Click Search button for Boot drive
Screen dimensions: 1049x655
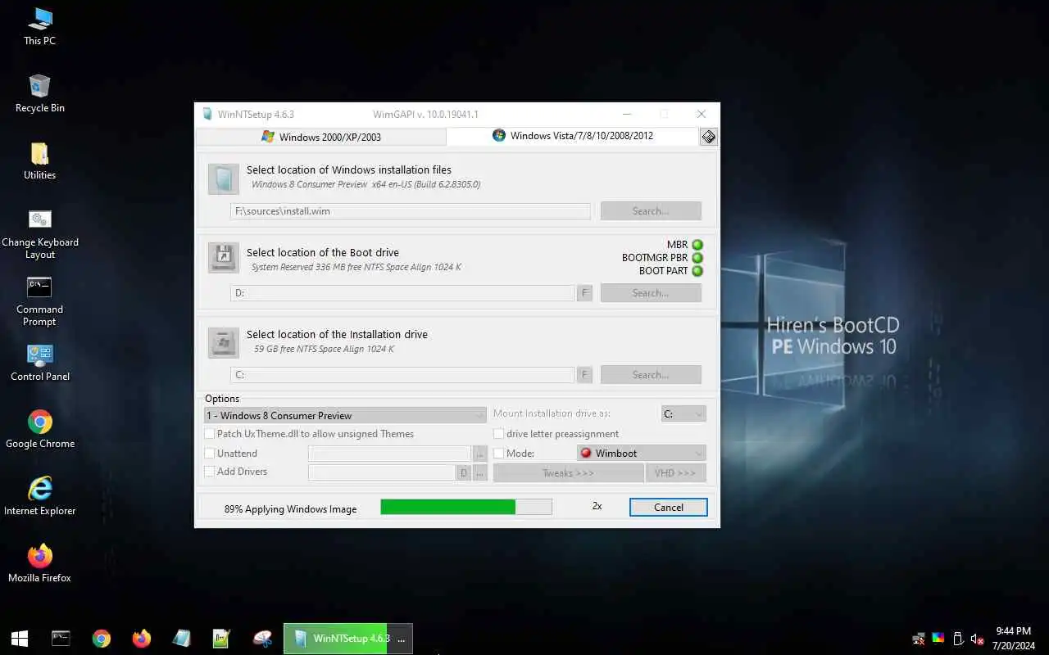click(651, 293)
